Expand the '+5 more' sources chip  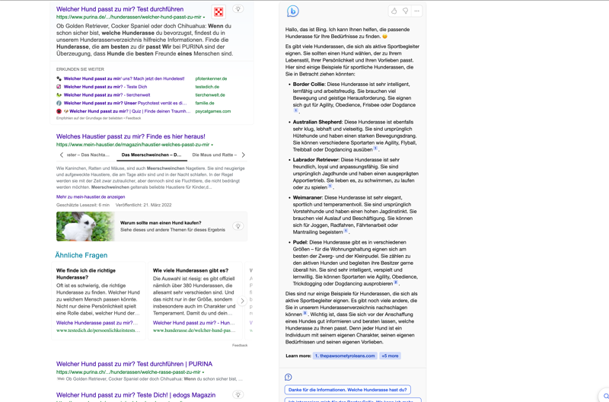coord(390,356)
